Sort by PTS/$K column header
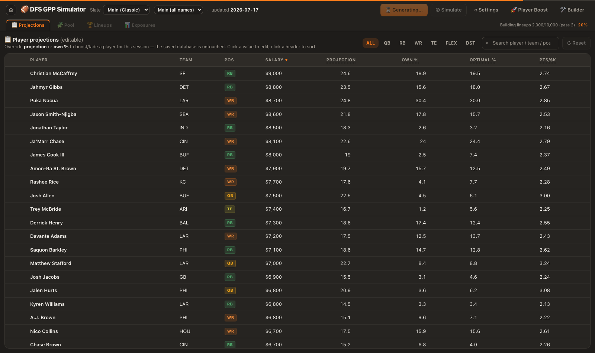This screenshot has height=353, width=595. (548, 60)
